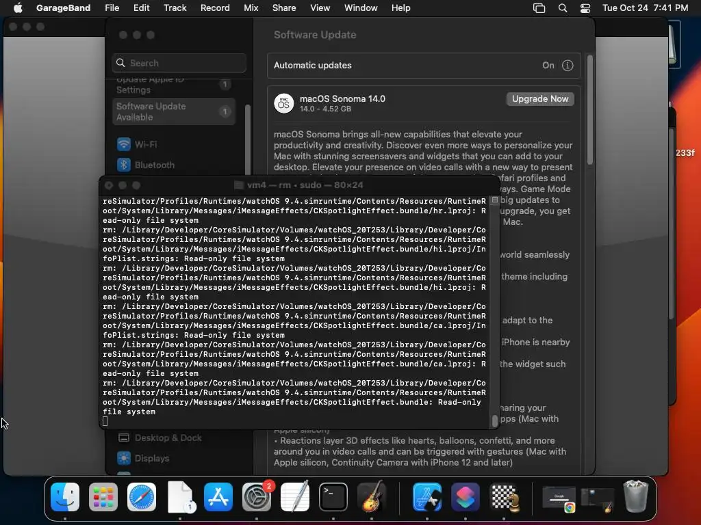The image size is (701, 525).
Task: Open Spotlight search in menu bar
Action: coord(563,8)
